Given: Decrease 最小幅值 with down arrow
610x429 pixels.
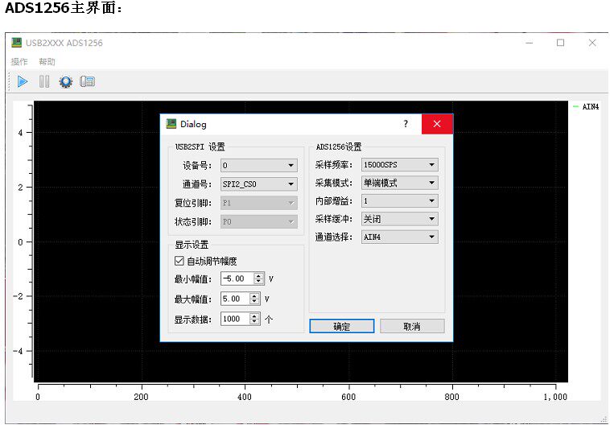Looking at the screenshot, I should coord(258,282).
